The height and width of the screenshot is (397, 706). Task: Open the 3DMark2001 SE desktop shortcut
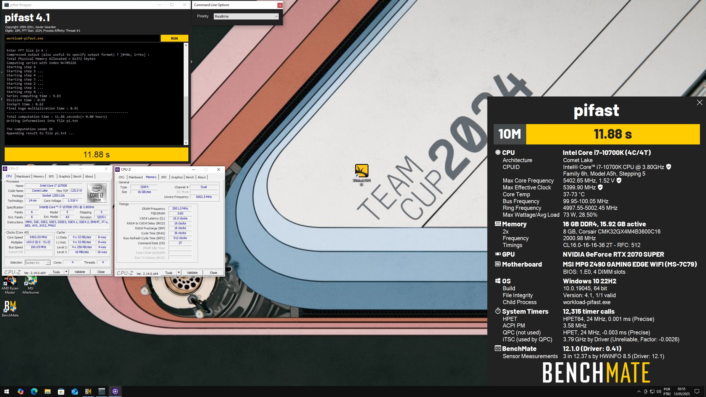click(x=362, y=175)
